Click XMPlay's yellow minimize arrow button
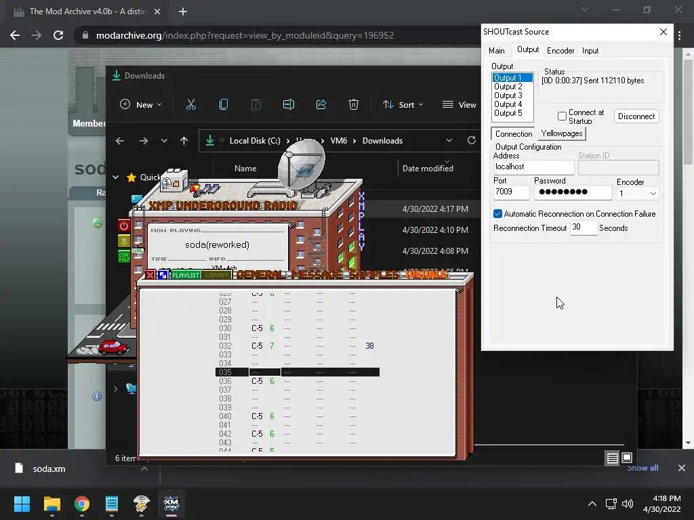Screen dimensions: 694x520 tap(124, 242)
